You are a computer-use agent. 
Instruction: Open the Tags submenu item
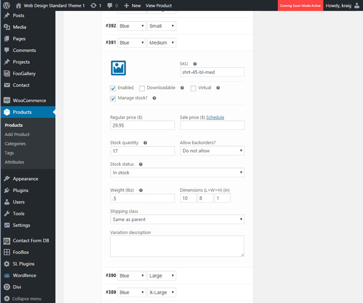pos(9,153)
